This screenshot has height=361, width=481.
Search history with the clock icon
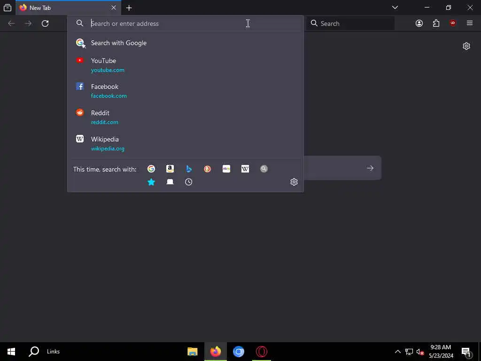189,182
